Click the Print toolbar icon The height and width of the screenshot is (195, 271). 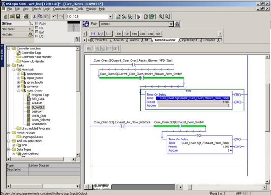click(x=26, y=17)
